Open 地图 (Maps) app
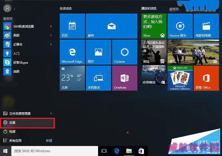Viewport: 222px width, 156px height. tap(28, 71)
